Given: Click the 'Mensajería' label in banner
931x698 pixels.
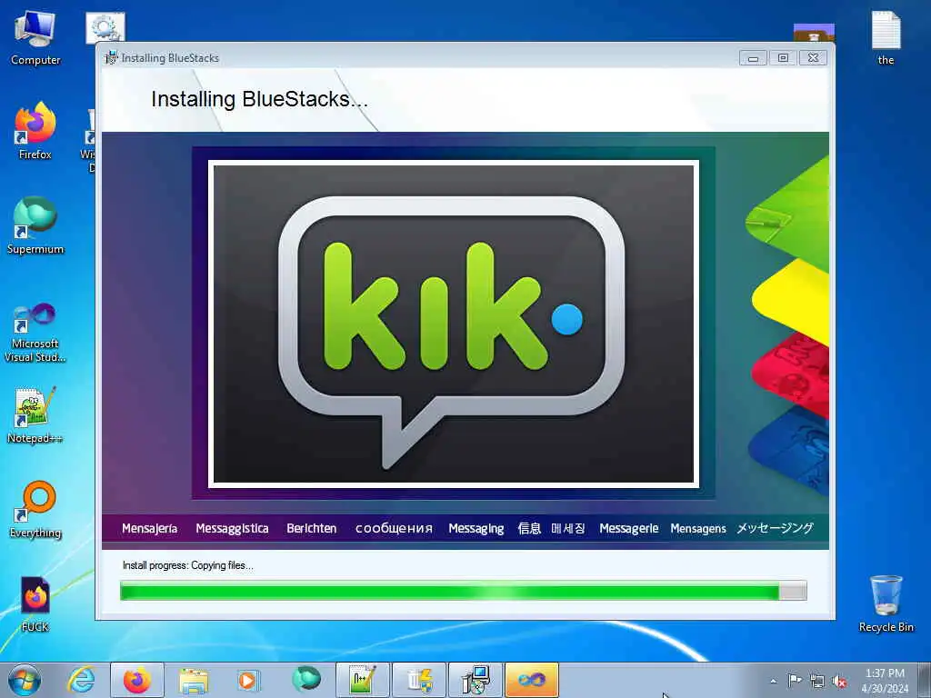Looking at the screenshot, I should [150, 528].
